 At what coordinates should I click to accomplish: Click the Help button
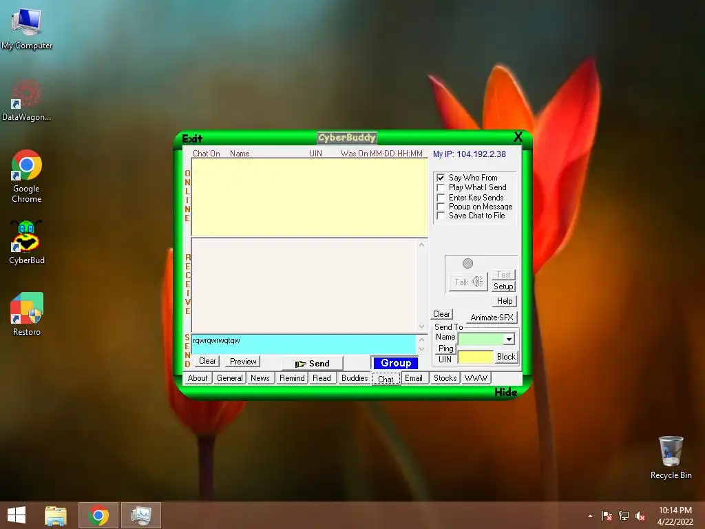click(505, 301)
